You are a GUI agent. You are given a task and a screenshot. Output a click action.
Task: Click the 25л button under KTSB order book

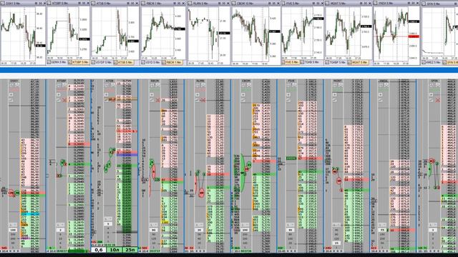pos(130,250)
